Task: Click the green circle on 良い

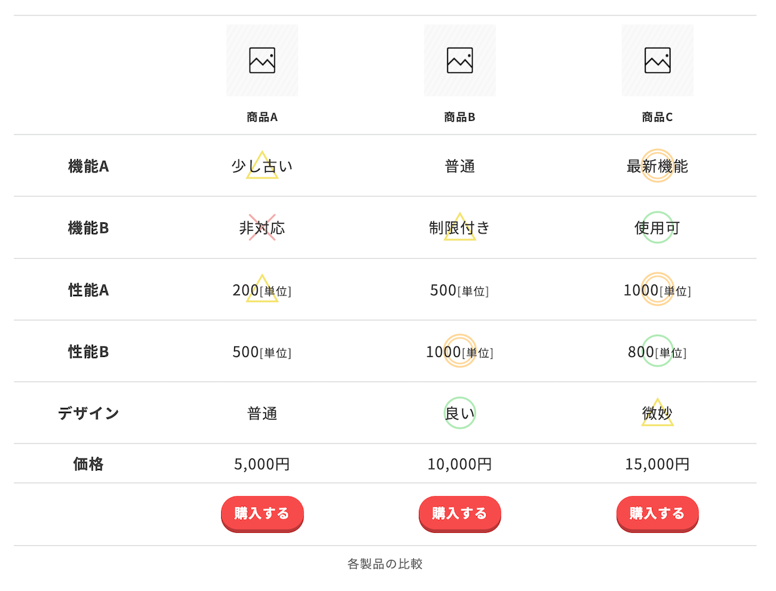Action: tap(460, 413)
